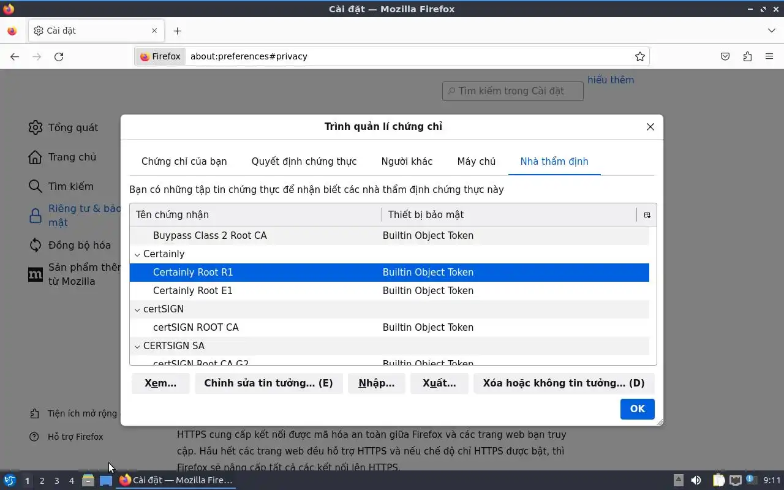This screenshot has width=784, height=490.
Task: Click the show desktop taskbar icon
Action: point(106,481)
